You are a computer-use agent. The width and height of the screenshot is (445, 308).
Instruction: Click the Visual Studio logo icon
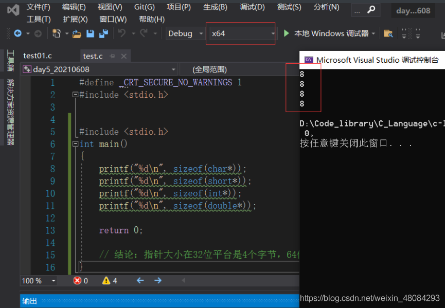(13, 10)
